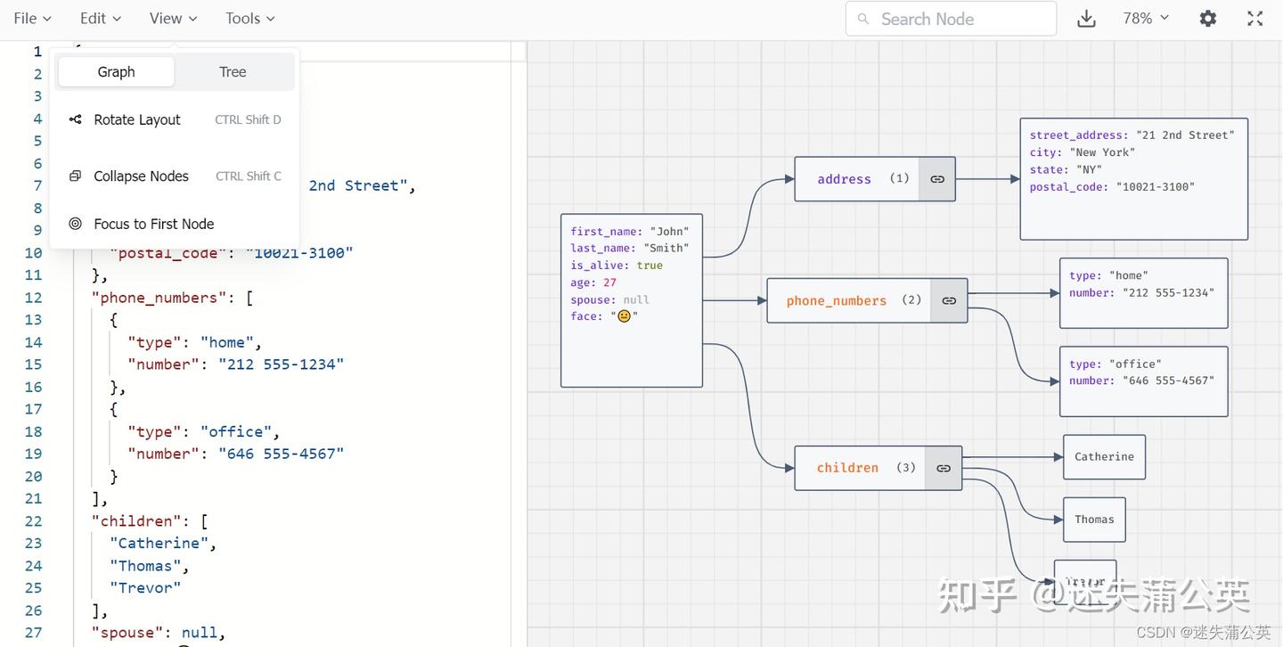The width and height of the screenshot is (1283, 647).
Task: Switch the view toggle to Graph
Action: 116,72
